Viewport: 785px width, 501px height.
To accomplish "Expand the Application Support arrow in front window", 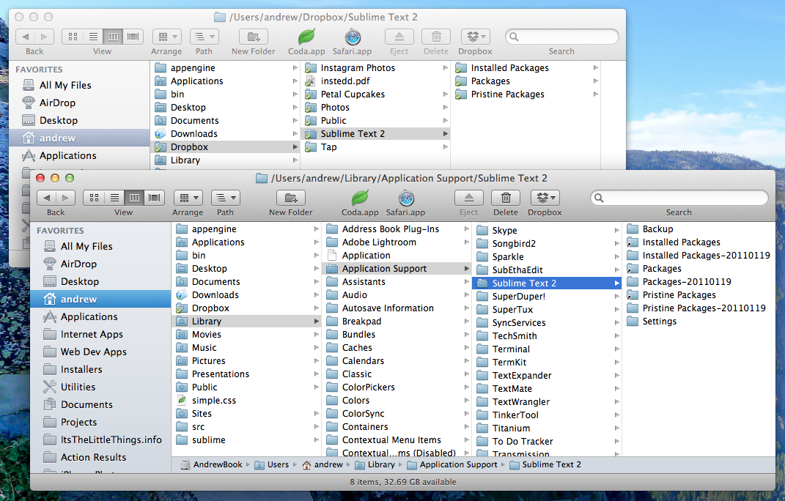I will click(467, 269).
